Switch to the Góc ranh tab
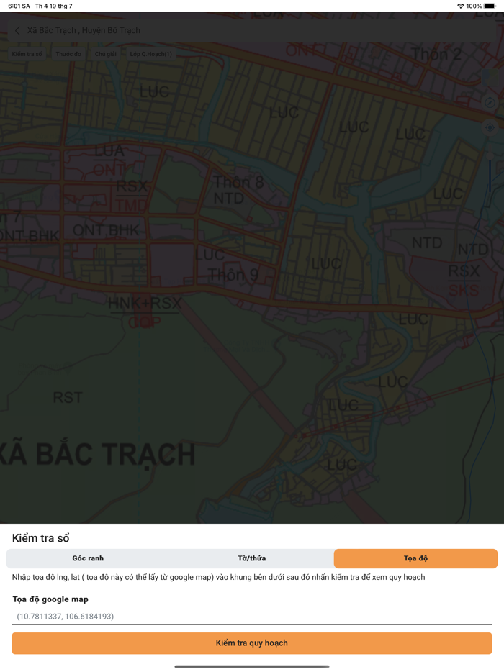The width and height of the screenshot is (504, 672). [x=89, y=558]
